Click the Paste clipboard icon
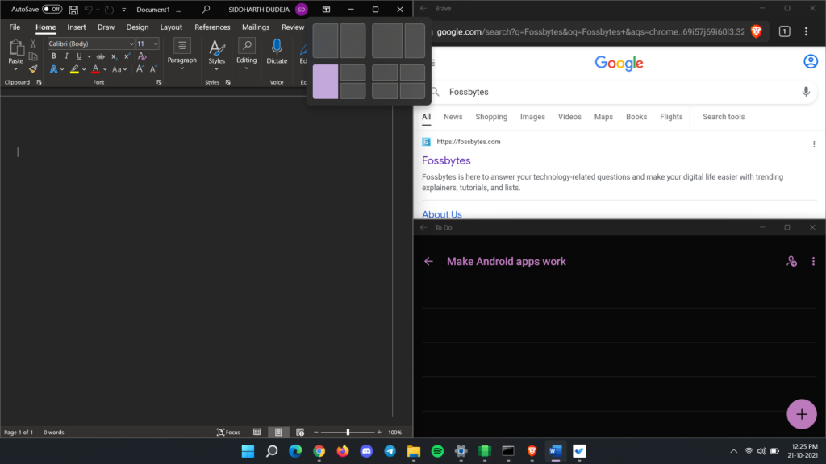826x464 pixels. click(16, 48)
